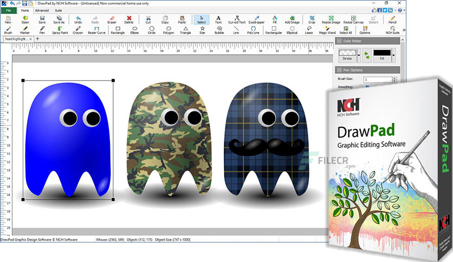453x262 pixels.
Task: Open Options from the ribbon
Action: click(x=365, y=30)
